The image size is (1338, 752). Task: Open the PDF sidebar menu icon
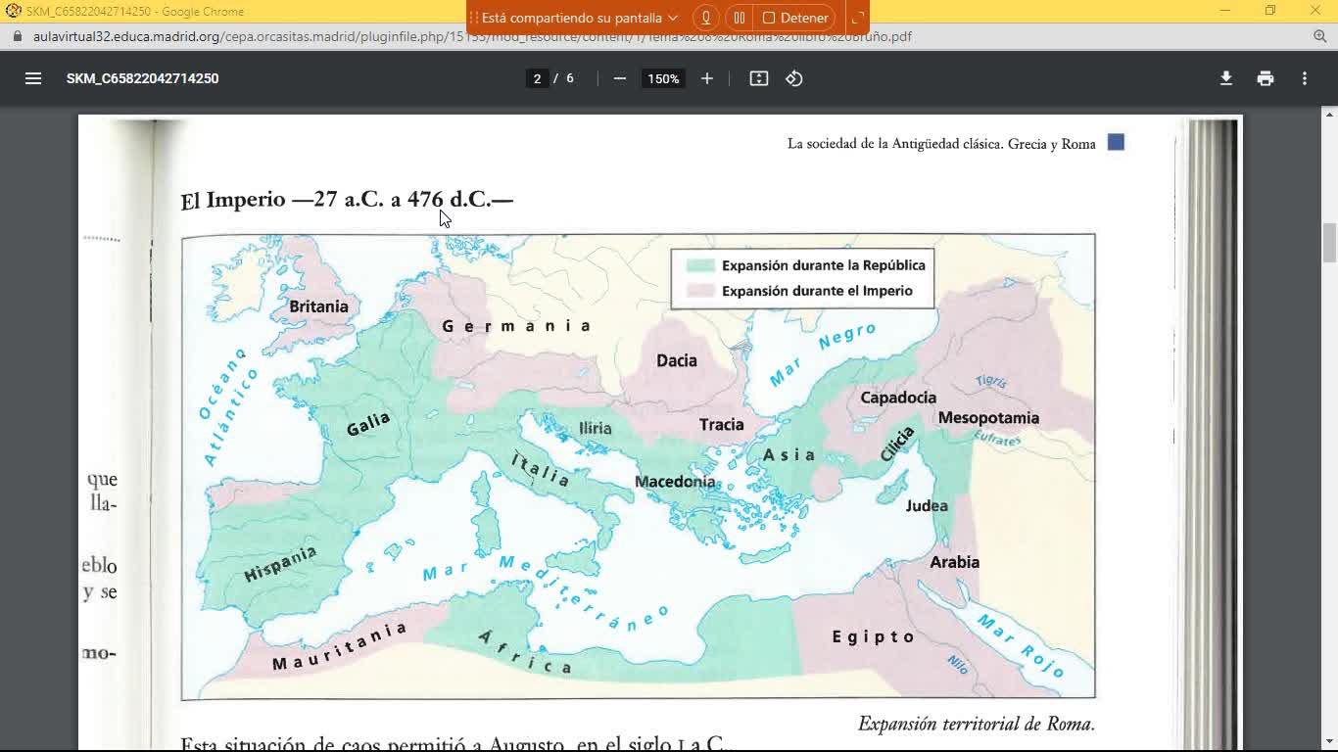[33, 78]
